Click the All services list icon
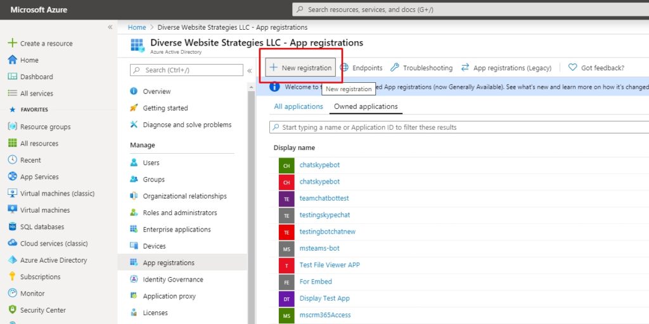Viewport: 649px width, 324px height. click(13, 94)
